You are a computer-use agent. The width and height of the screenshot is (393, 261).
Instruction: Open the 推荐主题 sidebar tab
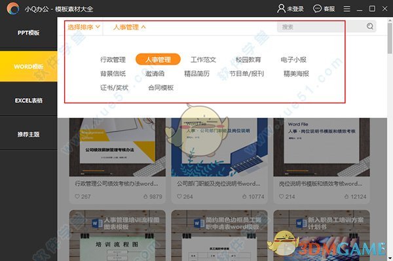(x=29, y=134)
